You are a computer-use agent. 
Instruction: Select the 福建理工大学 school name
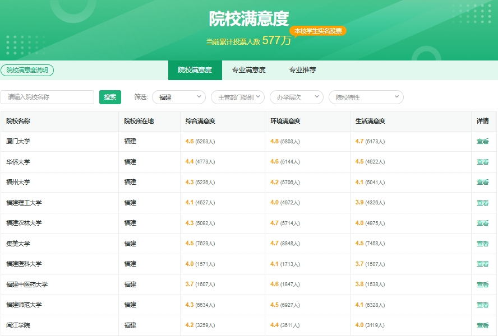[x=24, y=203]
